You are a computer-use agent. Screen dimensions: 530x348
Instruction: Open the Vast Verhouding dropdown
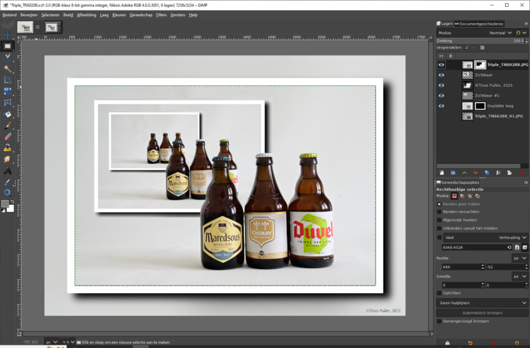485,238
